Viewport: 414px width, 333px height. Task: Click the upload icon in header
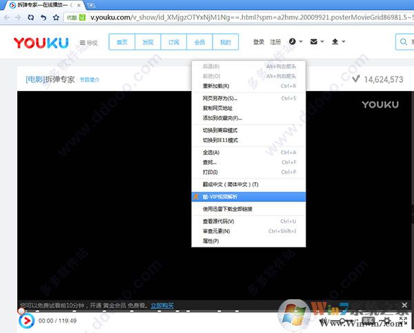[x=335, y=41]
